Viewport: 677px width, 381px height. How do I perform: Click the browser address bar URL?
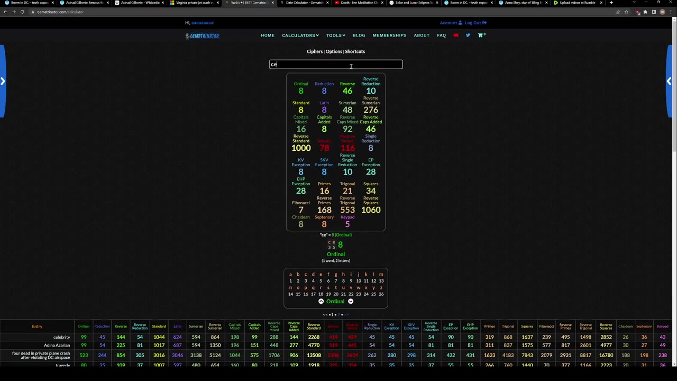click(60, 12)
